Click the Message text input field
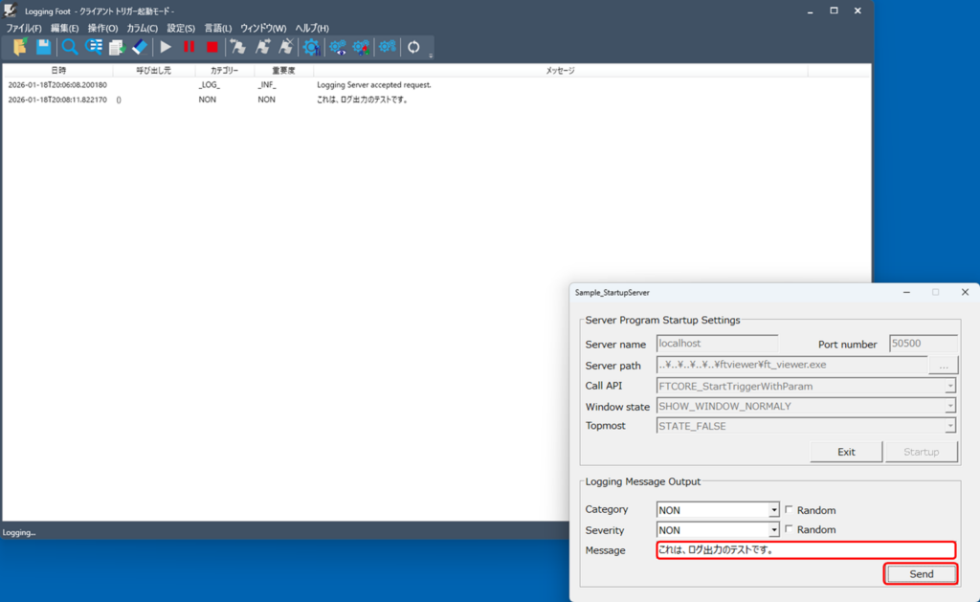 point(805,550)
